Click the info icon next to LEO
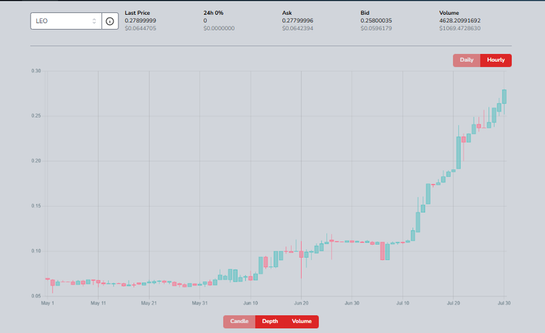This screenshot has width=545, height=333. tap(110, 21)
